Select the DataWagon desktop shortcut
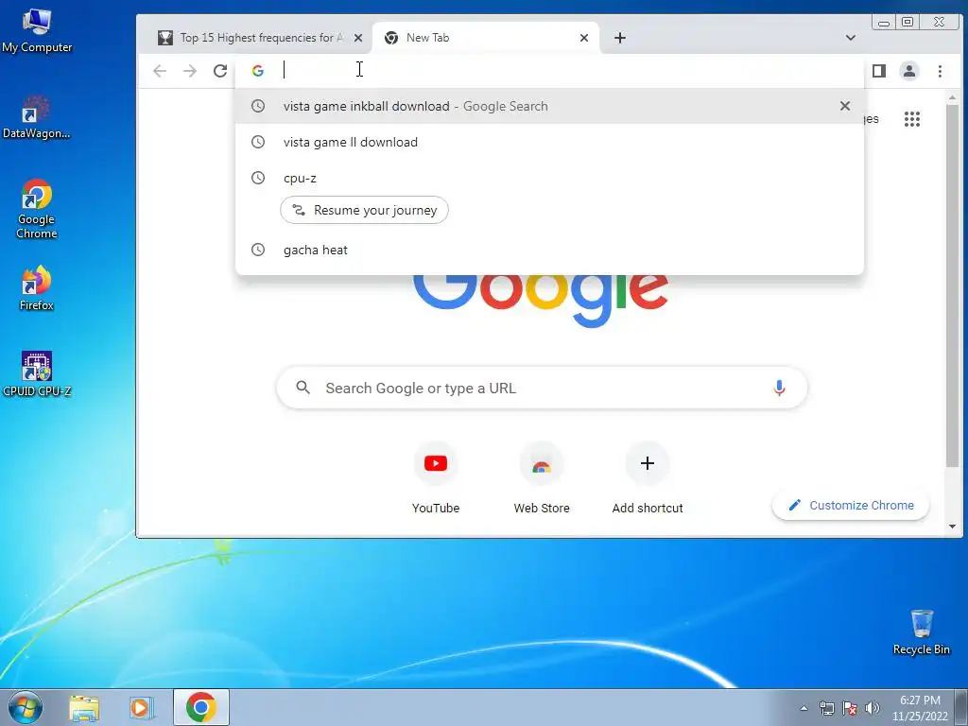 (36, 117)
